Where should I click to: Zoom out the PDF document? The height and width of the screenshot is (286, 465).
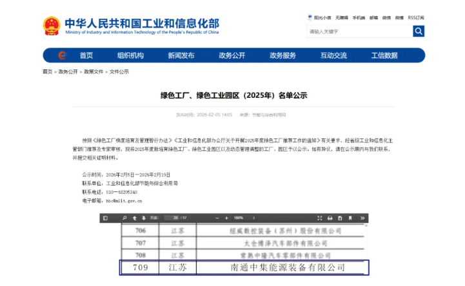coord(217,218)
